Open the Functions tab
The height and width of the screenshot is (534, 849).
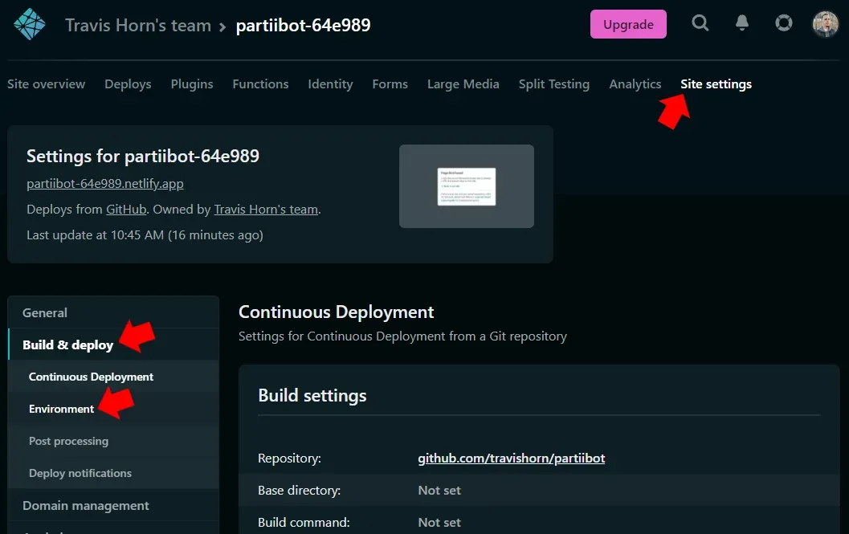(260, 84)
